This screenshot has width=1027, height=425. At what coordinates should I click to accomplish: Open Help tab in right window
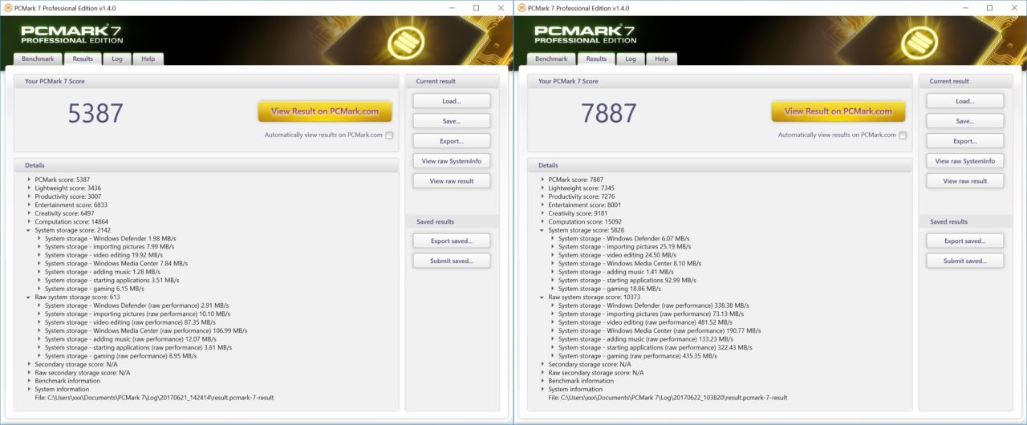pos(662,59)
